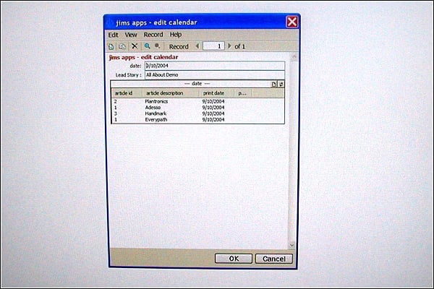The image size is (434, 289).
Task: Click new row icon in date subtable
Action: coord(273,85)
